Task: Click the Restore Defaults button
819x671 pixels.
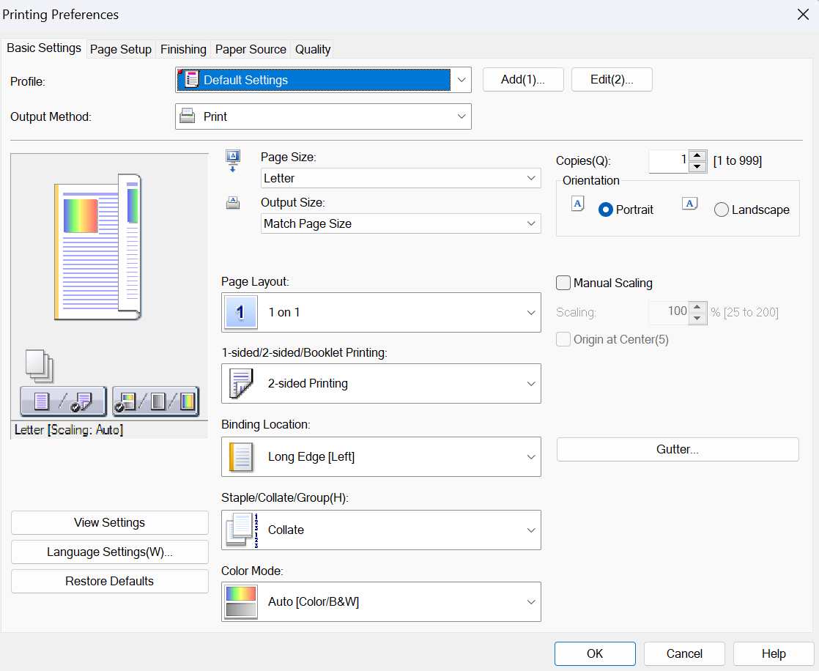Action: (110, 581)
